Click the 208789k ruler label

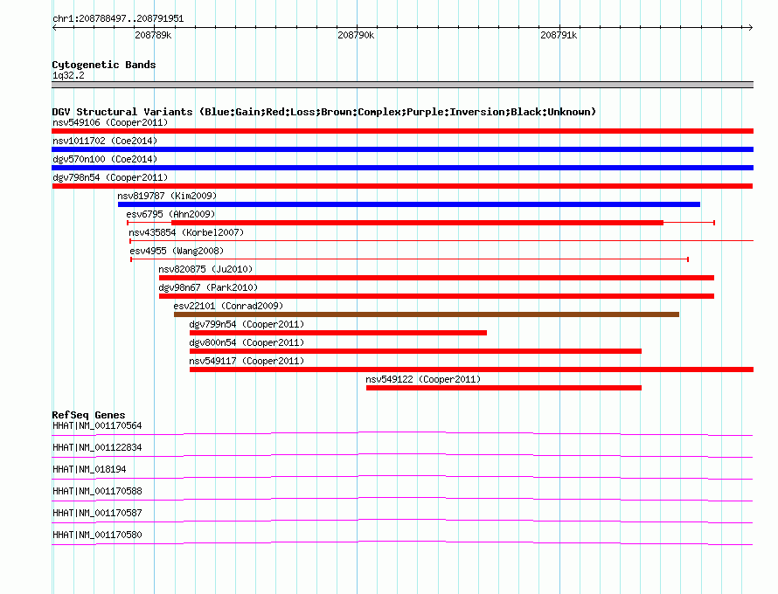153,35
